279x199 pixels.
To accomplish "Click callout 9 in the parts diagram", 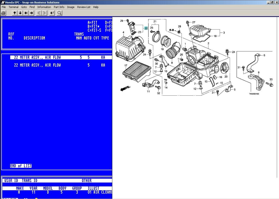I will pyautogui.click(x=259, y=73).
